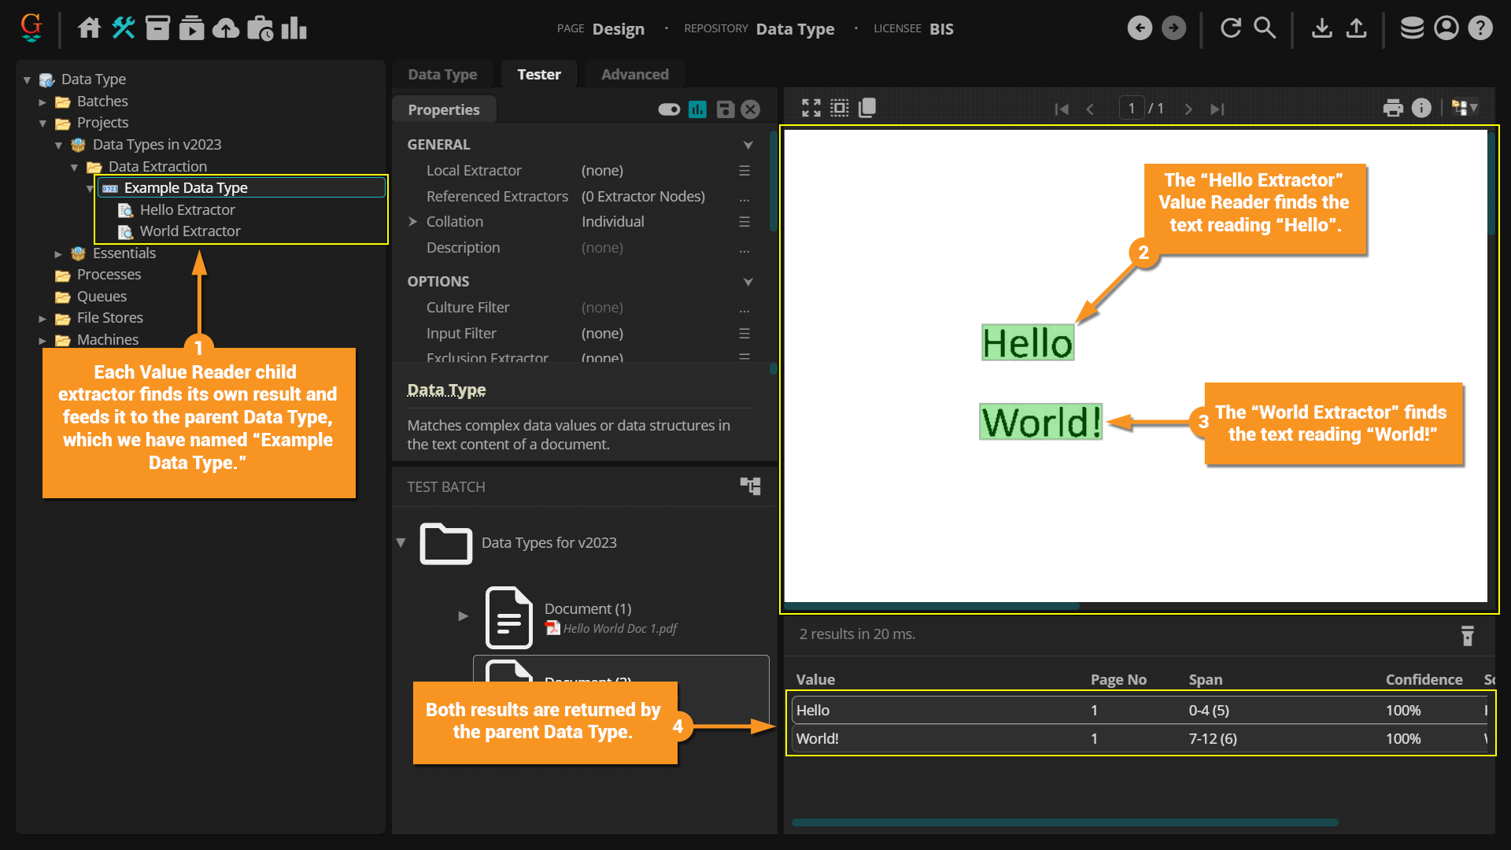Toggle the test batch tree view icon
1511x850 pixels.
(750, 486)
